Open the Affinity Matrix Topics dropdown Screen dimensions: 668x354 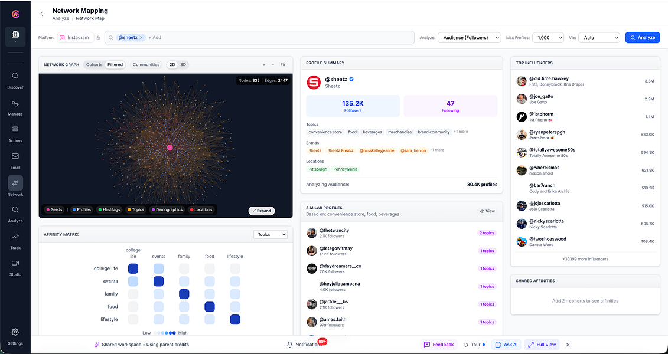pos(271,234)
